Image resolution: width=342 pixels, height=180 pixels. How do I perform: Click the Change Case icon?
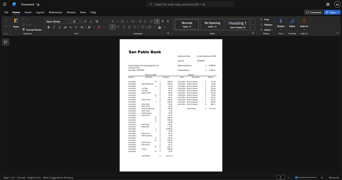coord(82,27)
